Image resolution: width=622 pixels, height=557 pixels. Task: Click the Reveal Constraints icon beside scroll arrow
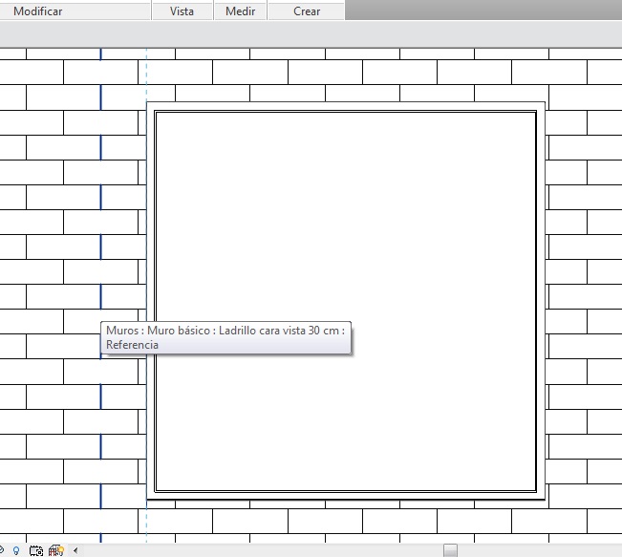point(56,550)
